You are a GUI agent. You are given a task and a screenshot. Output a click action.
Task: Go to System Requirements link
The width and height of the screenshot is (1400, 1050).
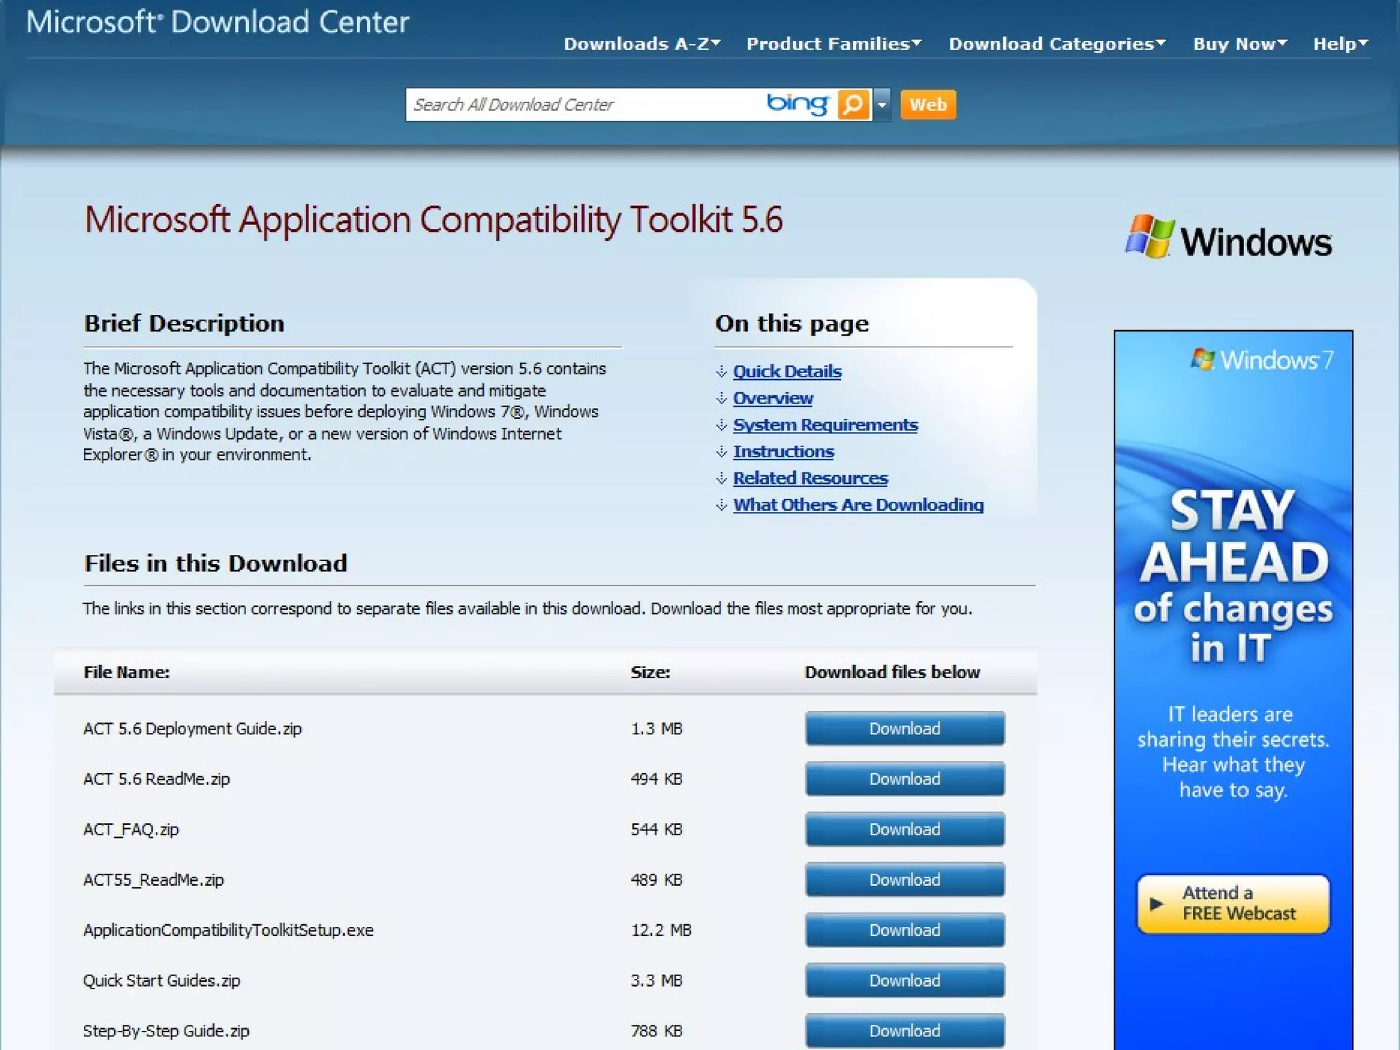[x=825, y=425]
